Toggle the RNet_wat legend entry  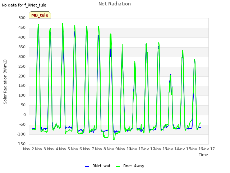click(x=98, y=166)
